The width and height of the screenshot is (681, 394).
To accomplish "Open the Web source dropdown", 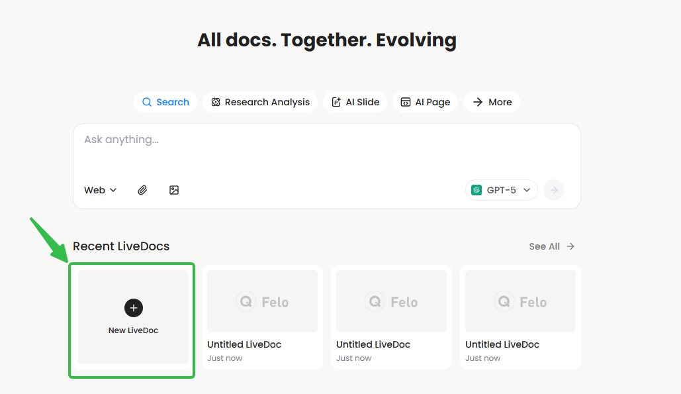I will (100, 190).
